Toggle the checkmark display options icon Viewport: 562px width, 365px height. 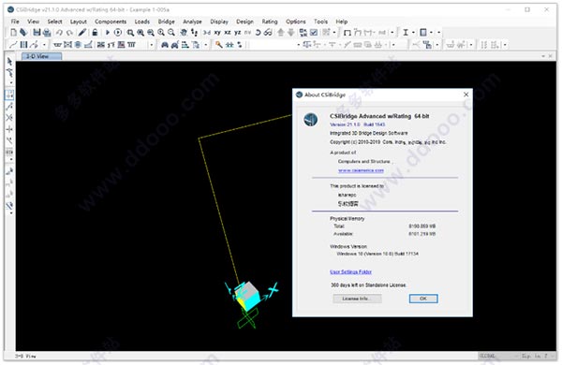pos(314,33)
